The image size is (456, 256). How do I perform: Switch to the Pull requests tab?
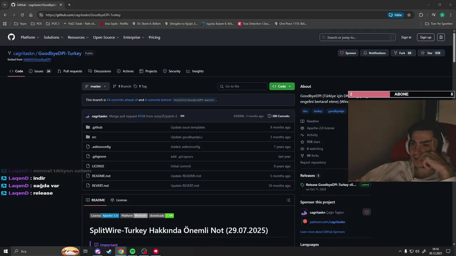pyautogui.click(x=70, y=71)
